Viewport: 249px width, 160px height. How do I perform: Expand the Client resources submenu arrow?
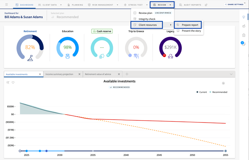(x=171, y=25)
